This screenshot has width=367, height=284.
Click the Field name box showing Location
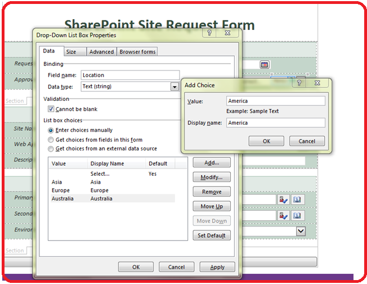[x=130, y=75]
